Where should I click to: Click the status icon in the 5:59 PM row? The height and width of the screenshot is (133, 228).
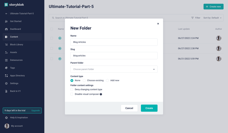[60, 59]
